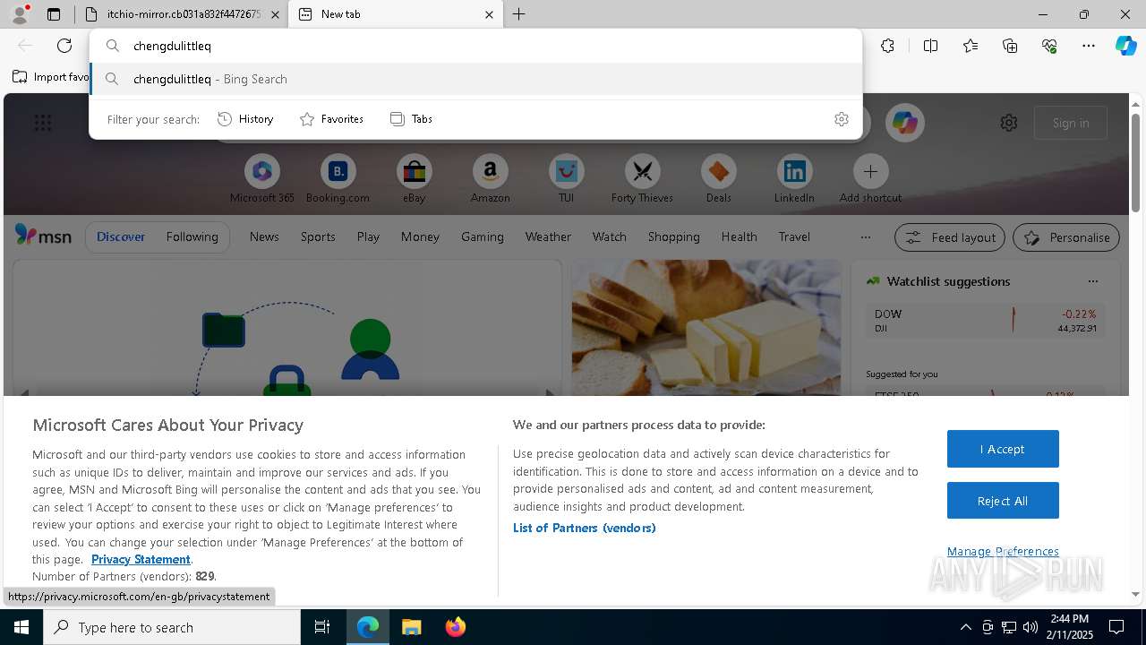Open the Play category
The height and width of the screenshot is (645, 1146).
tap(368, 236)
